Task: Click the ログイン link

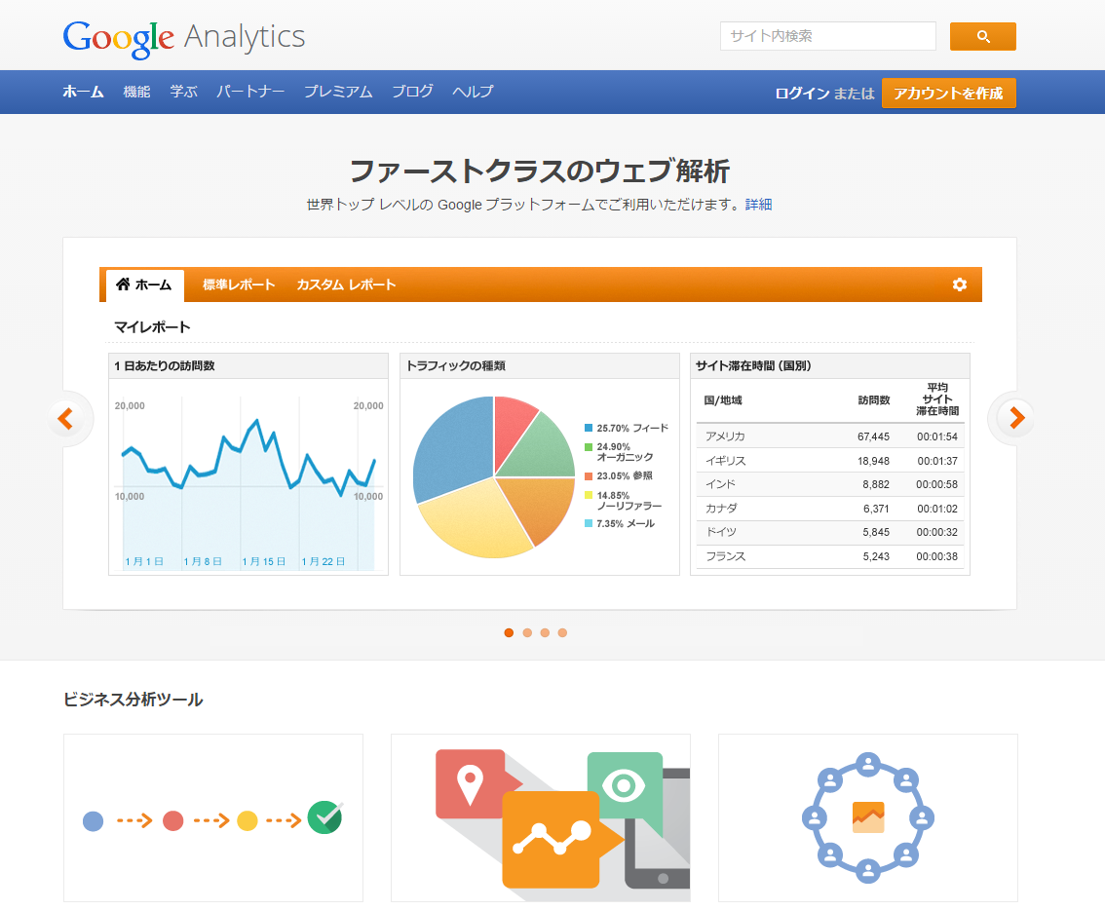Action: (x=802, y=93)
